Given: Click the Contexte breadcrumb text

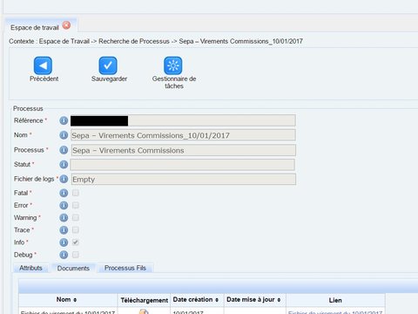Looking at the screenshot, I should [x=156, y=41].
